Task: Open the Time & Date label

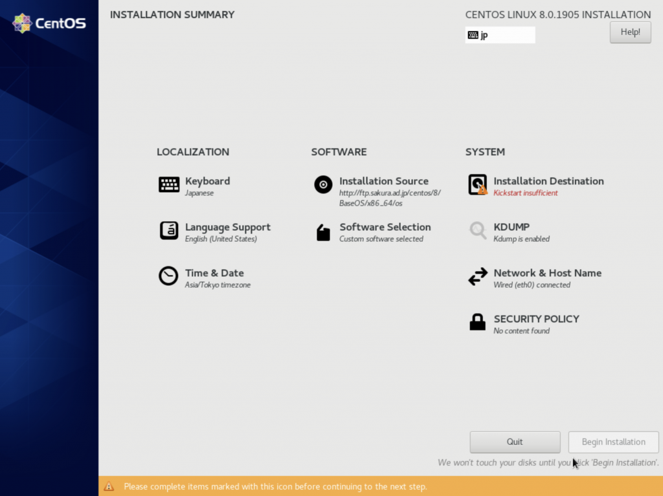Action: [x=214, y=273]
